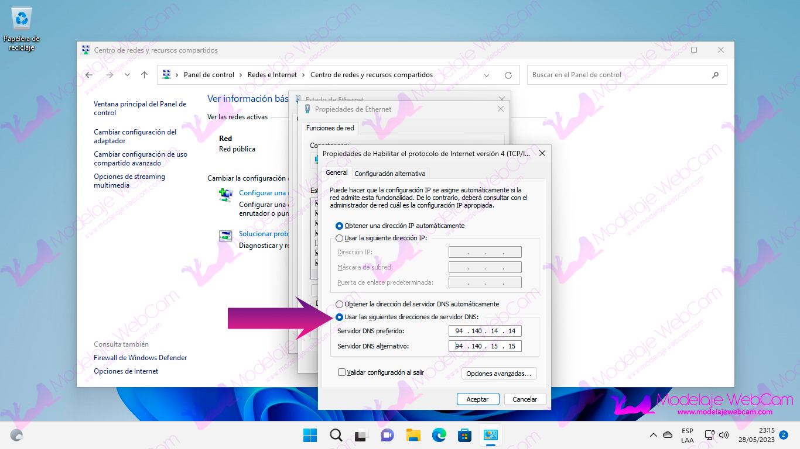Switch to Configuración alternativa tab
Viewport: 800px width, 449px height.
(389, 174)
